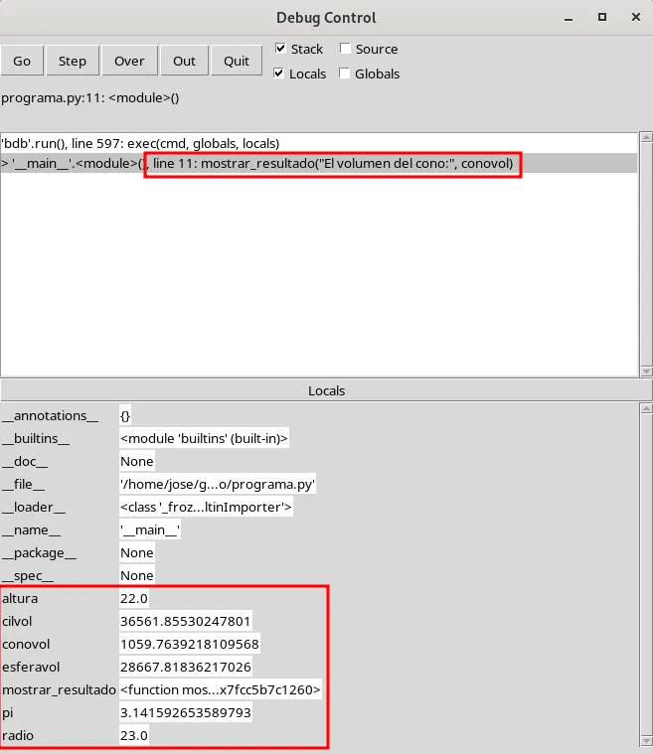Click the mostrar_resultado function value
The image size is (653, 754).
tap(221, 690)
